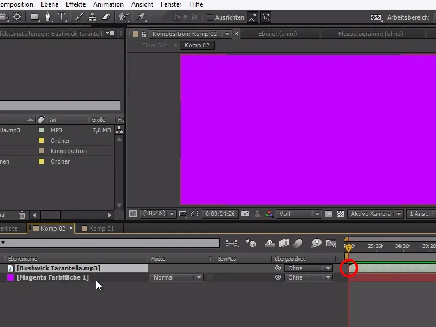Select the Type tool
436x327 pixels.
(x=61, y=17)
